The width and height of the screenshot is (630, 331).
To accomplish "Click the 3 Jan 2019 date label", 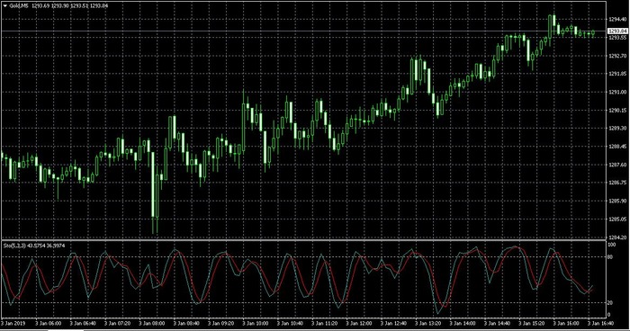I will [x=13, y=323].
